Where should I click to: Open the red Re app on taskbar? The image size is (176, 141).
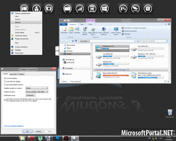pyautogui.click(x=66, y=138)
